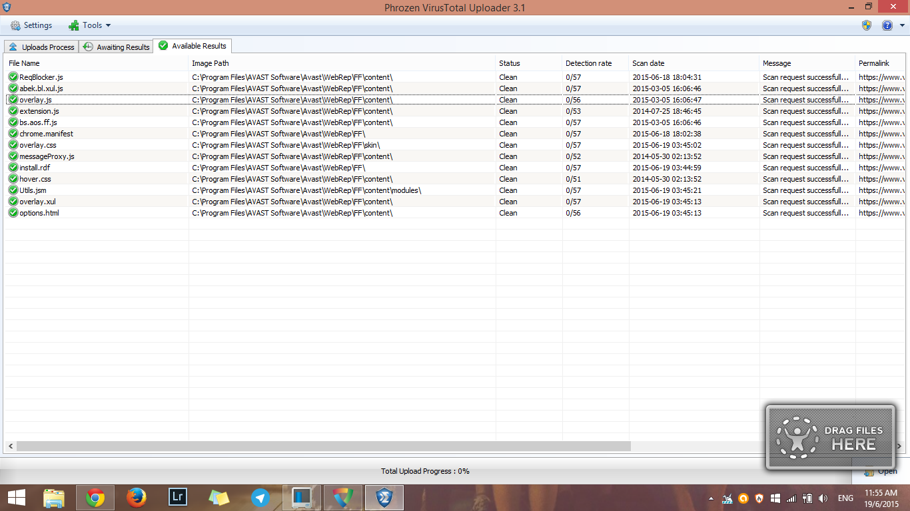
Task: Click the image path ending in FF\skin\
Action: [x=286, y=145]
